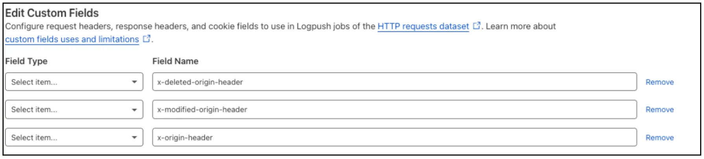Click the external-link icon after HTTP requests dataset
Image resolution: width=704 pixels, height=159 pixels.
pyautogui.click(x=476, y=26)
